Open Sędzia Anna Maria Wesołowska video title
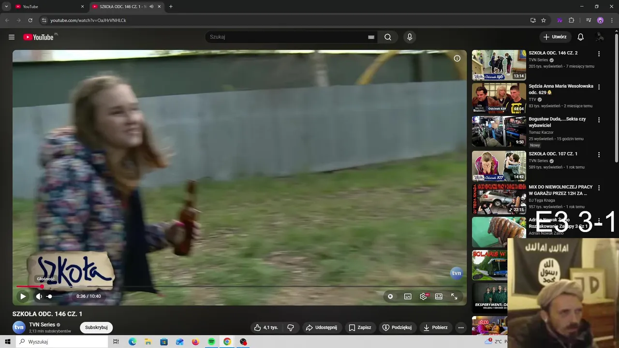 coord(561,89)
